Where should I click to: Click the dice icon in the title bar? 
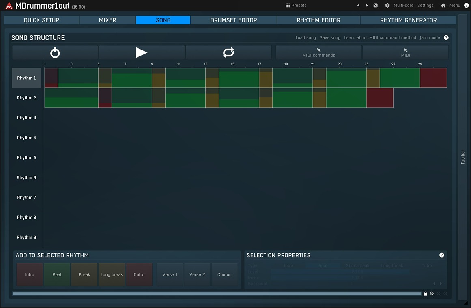(375, 5)
